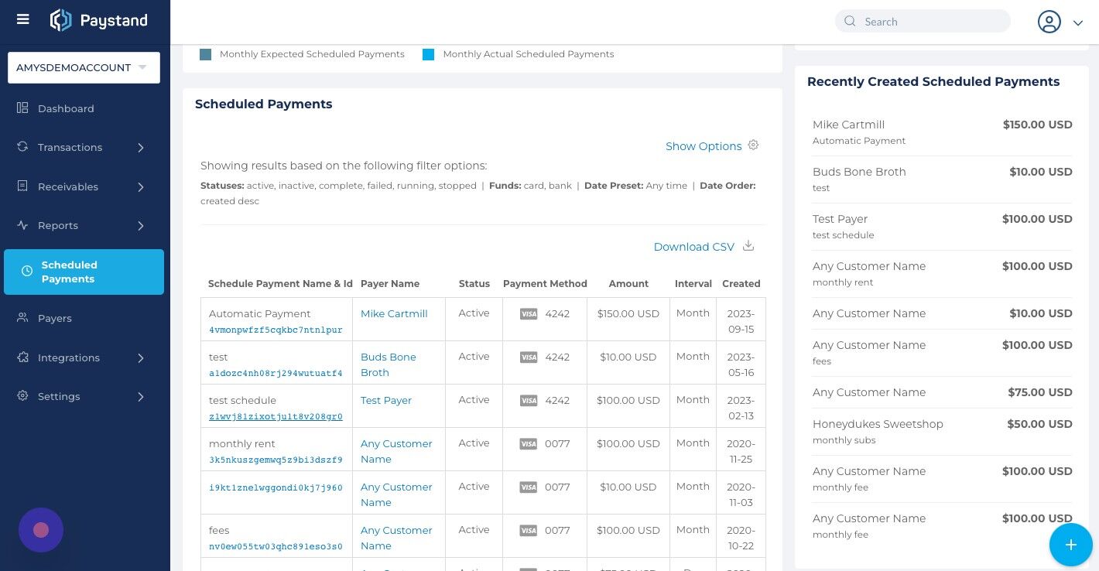1099x571 pixels.
Task: Select Scheduled Payments in sidebar
Action: (84, 272)
